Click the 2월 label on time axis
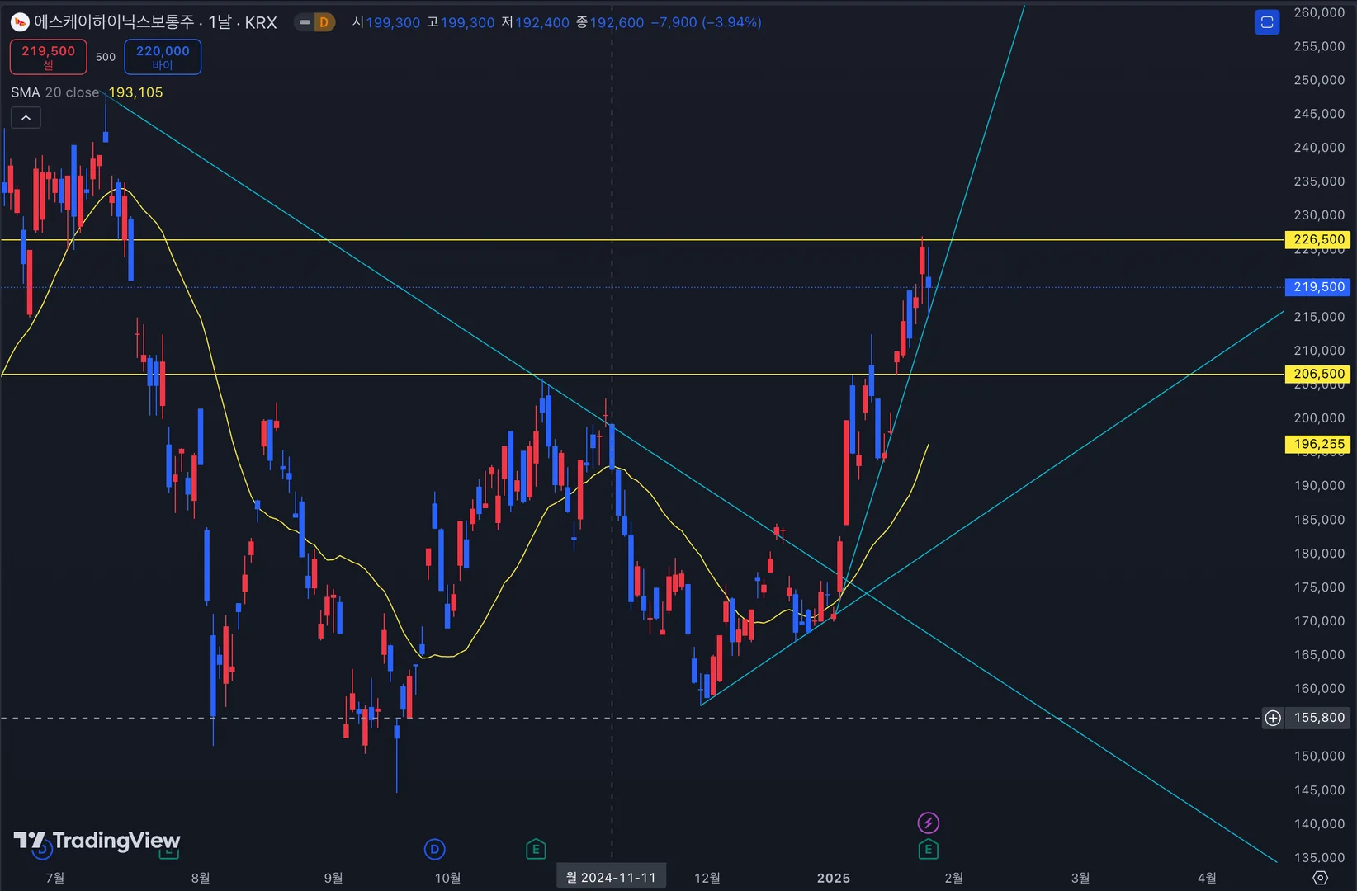1357x891 pixels. click(954, 878)
